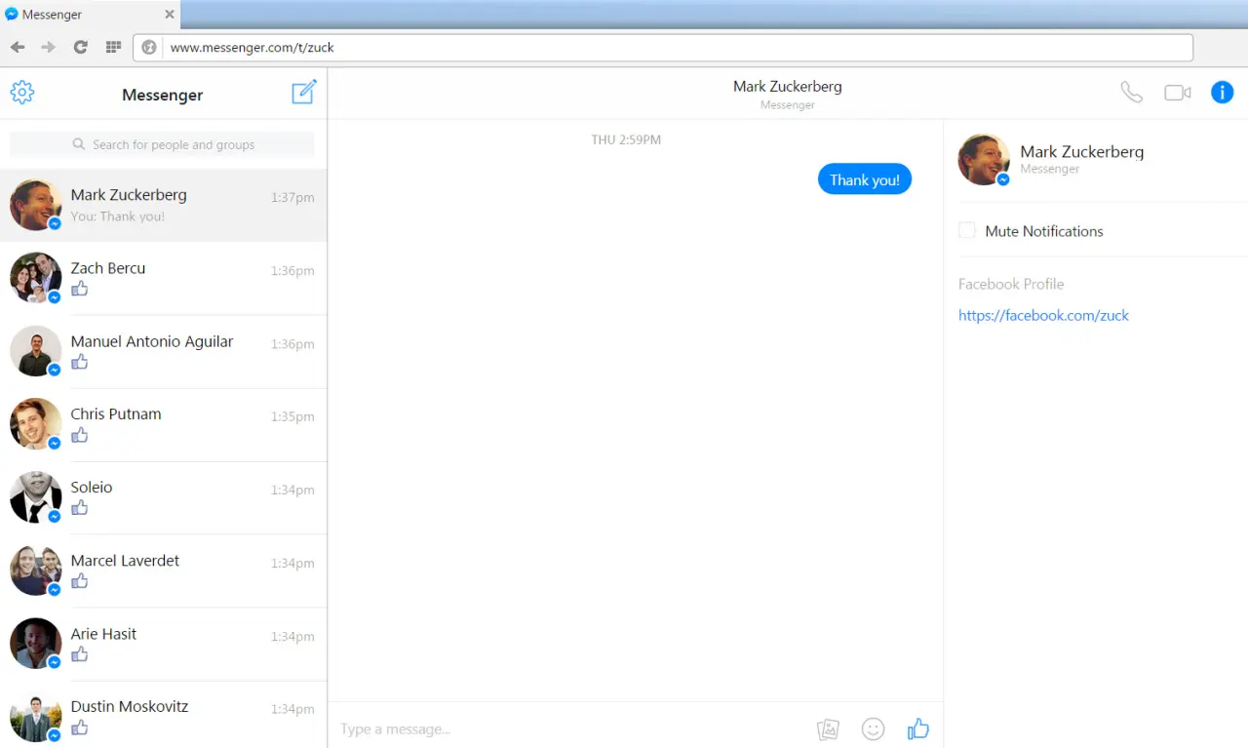The image size is (1248, 748).
Task: Open Zach Bercu's conversation
Action: tap(163, 278)
